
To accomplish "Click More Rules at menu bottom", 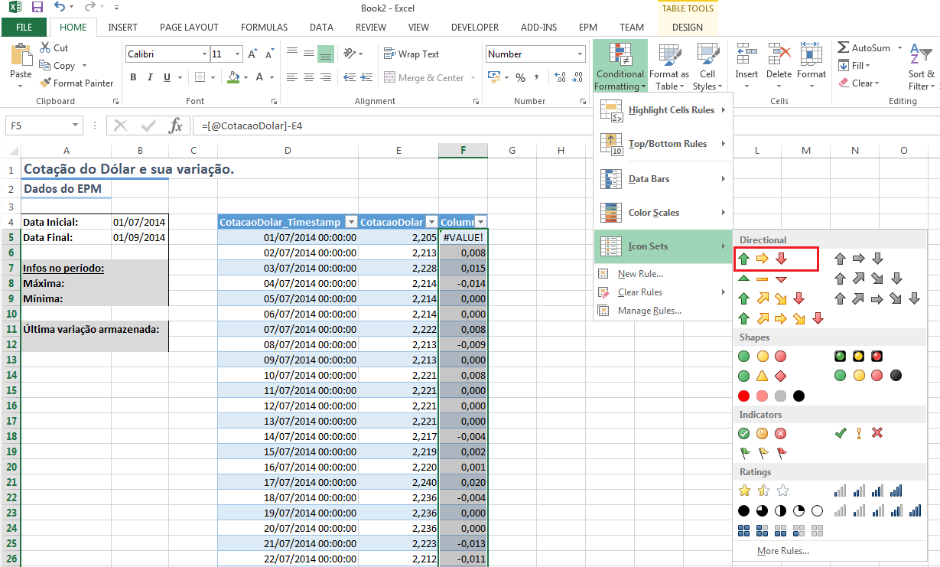I will (x=782, y=551).
